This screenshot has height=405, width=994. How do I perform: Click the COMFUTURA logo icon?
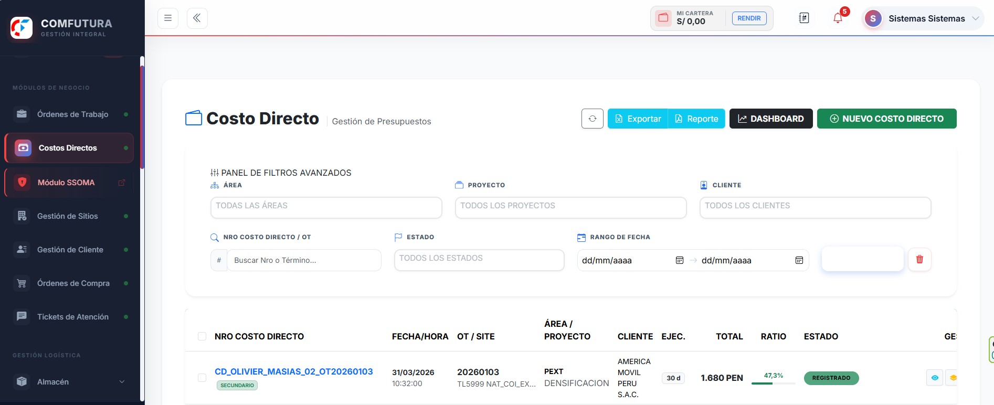pyautogui.click(x=22, y=28)
